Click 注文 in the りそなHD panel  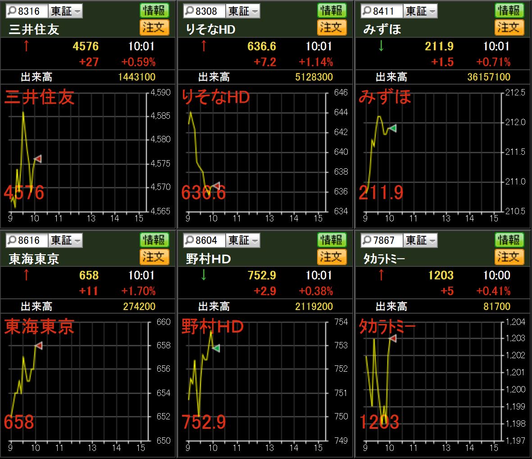[x=332, y=27]
